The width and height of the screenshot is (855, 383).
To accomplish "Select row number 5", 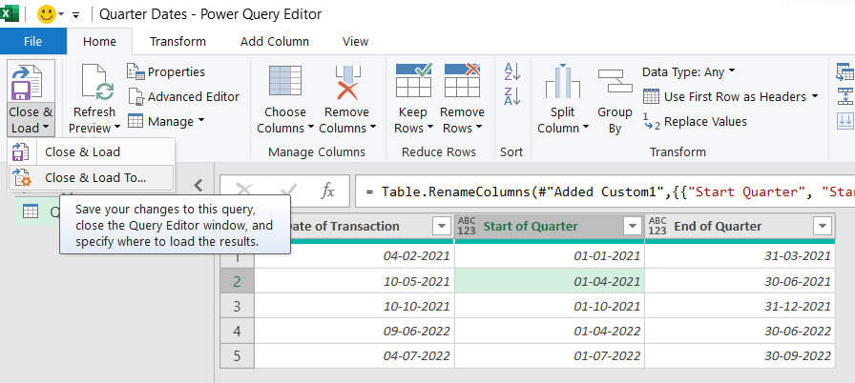I will [237, 356].
